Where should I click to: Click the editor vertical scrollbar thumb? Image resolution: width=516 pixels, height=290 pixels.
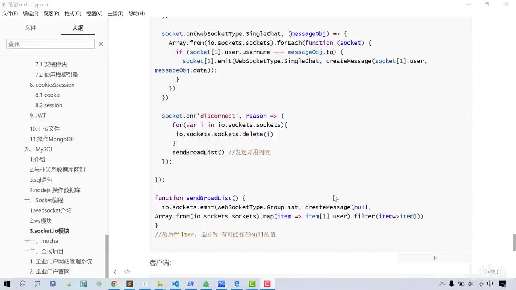pos(514,242)
